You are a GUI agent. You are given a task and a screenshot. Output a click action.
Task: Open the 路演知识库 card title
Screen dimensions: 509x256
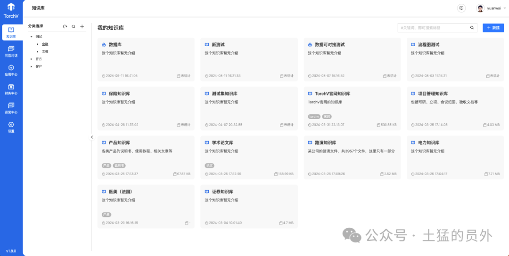[x=326, y=142]
